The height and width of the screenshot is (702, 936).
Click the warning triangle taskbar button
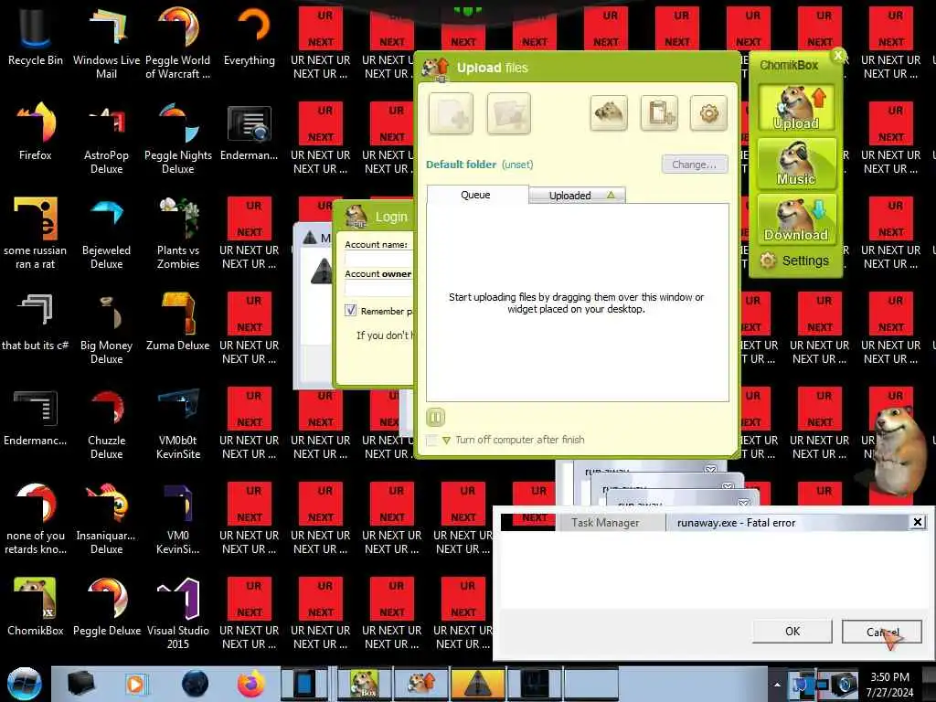click(x=477, y=684)
